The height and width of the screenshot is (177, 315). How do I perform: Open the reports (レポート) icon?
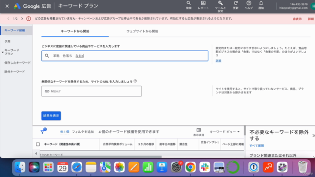[x=203, y=5]
